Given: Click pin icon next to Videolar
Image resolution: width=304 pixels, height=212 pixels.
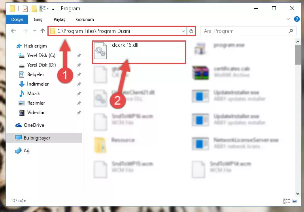Looking at the screenshot, I should coord(79,113).
